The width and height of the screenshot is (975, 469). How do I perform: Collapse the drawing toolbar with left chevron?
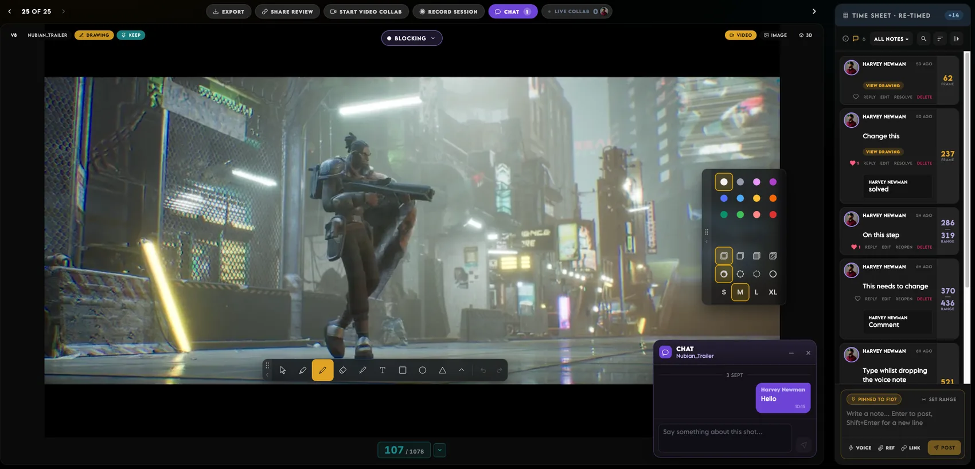point(267,375)
